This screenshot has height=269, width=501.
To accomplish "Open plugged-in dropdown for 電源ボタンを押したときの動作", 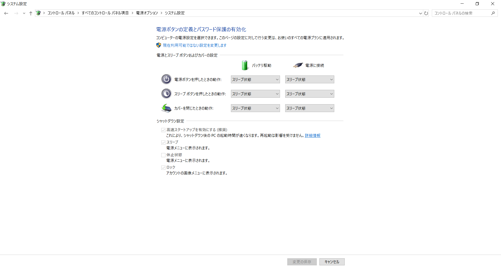I will point(310,79).
